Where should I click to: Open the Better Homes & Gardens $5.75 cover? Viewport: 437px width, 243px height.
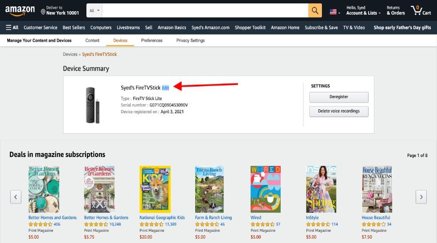click(x=99, y=189)
